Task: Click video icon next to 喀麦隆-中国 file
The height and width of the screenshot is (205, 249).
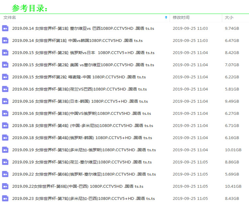Action: tap(5, 77)
